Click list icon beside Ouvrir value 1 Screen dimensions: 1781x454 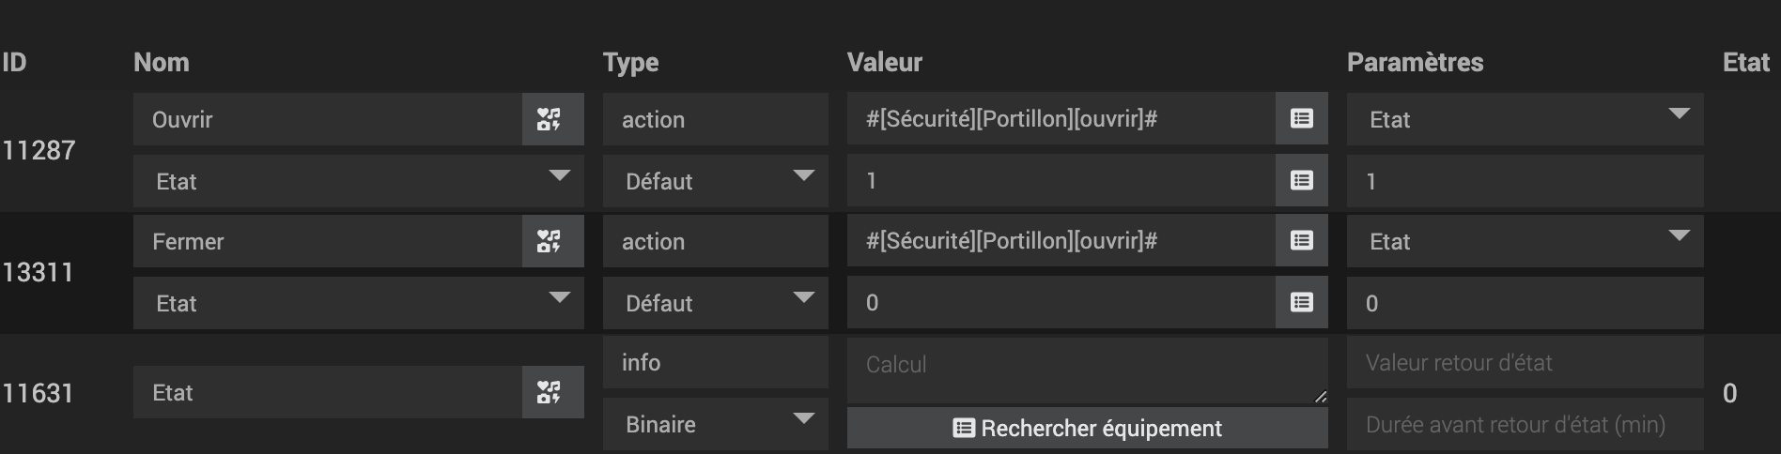(1301, 181)
